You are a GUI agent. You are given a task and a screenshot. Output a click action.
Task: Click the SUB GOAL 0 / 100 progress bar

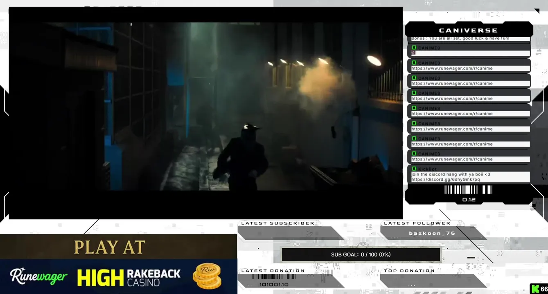coord(361,254)
